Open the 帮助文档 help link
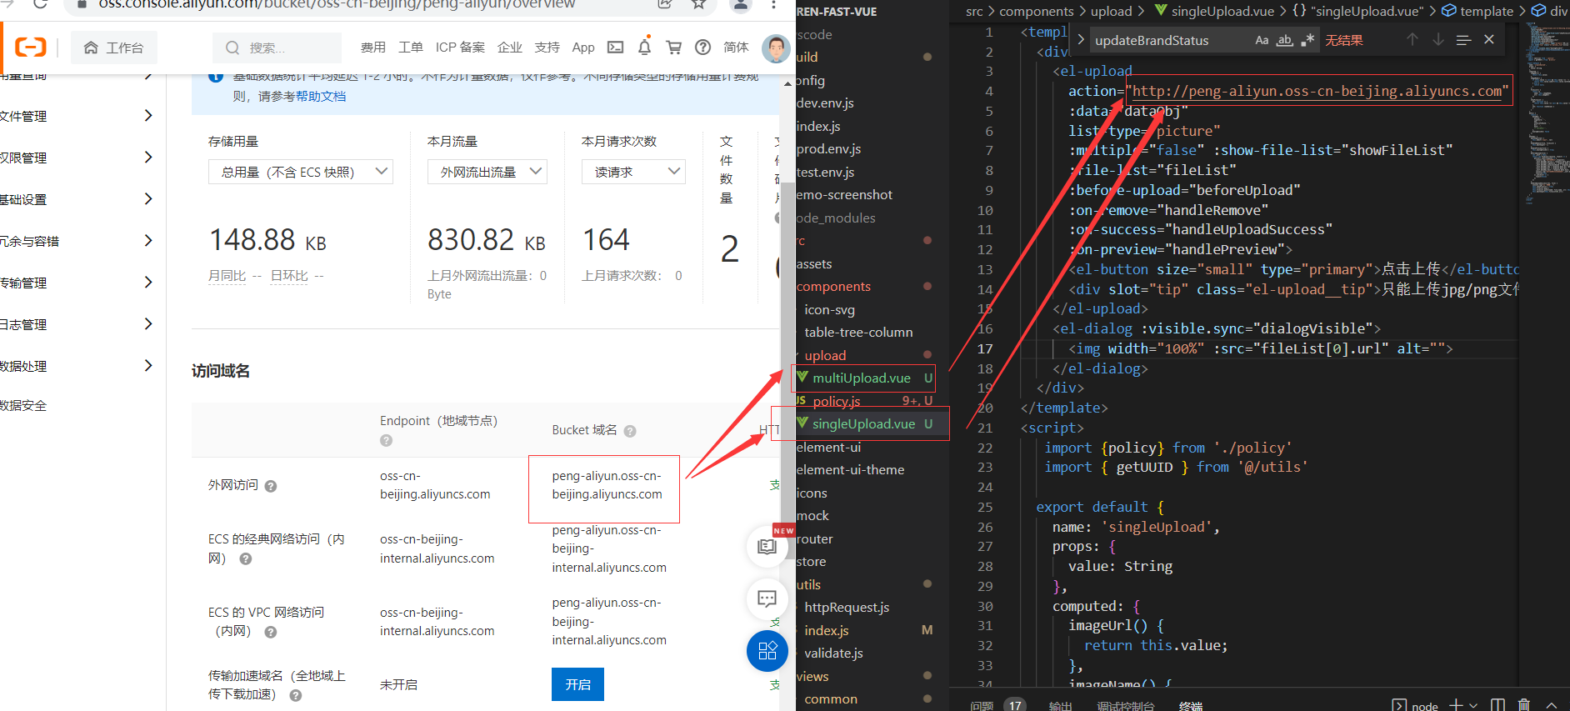Viewport: 1570px width, 711px height. tap(321, 97)
